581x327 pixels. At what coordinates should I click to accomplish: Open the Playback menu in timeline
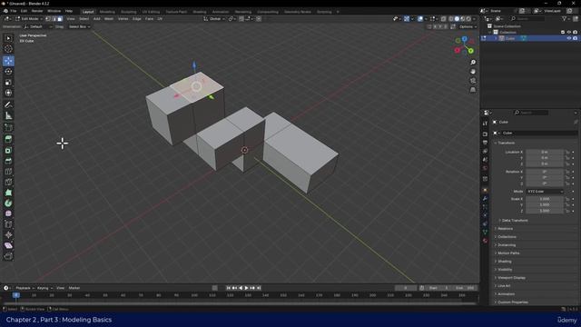tap(25, 288)
